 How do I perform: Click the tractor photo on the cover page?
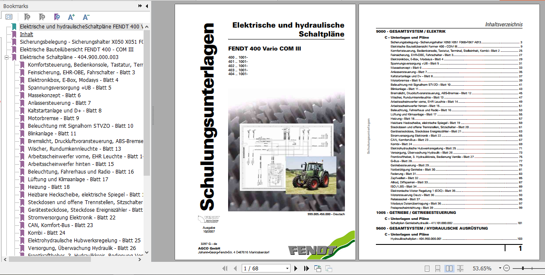[311, 174]
